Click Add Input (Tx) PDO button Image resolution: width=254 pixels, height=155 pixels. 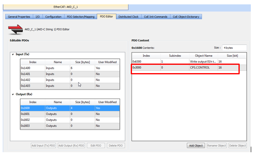point(43,145)
